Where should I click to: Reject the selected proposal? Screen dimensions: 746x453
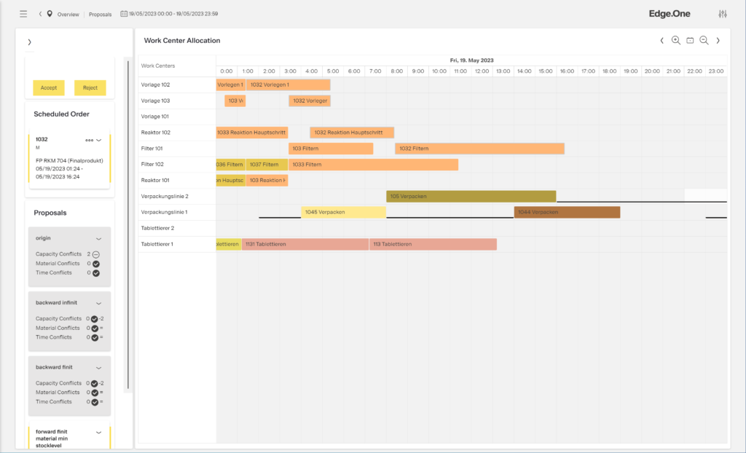[90, 87]
